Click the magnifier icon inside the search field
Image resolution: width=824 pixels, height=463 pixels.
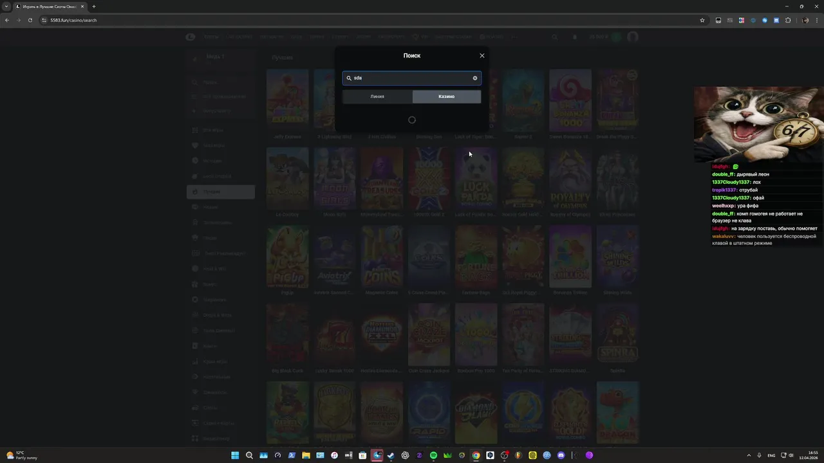[349, 78]
